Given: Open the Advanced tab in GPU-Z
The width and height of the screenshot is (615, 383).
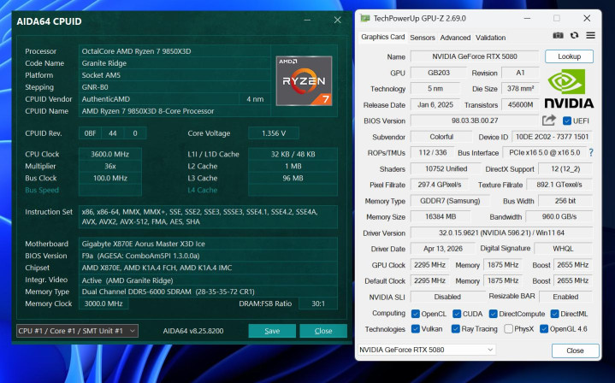Looking at the screenshot, I should (455, 38).
